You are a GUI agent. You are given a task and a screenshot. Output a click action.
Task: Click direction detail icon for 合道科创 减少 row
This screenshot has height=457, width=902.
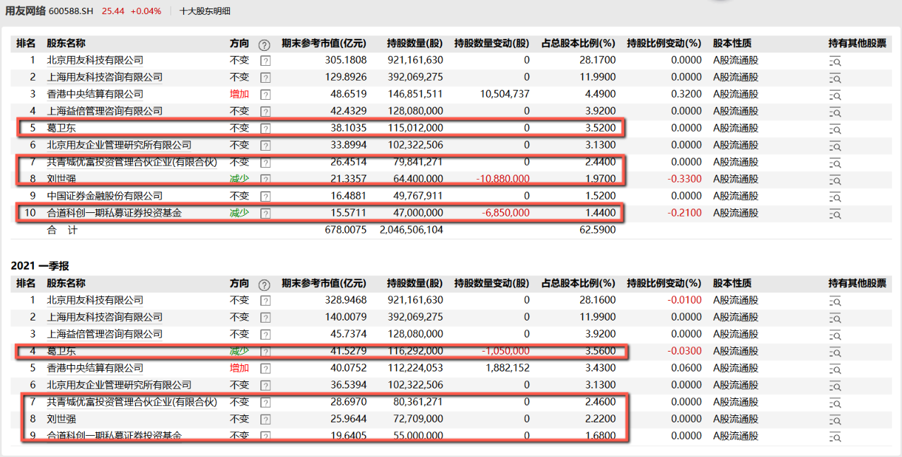tap(265, 214)
